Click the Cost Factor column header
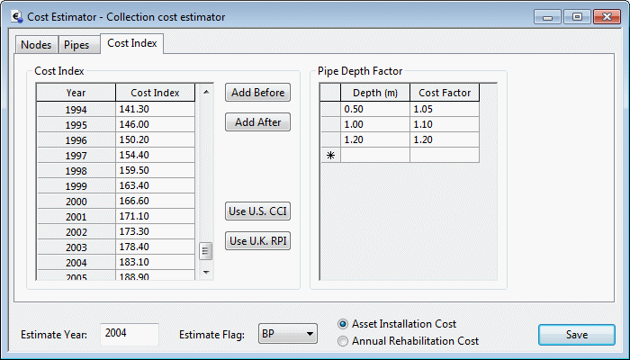The image size is (630, 360). click(x=444, y=93)
